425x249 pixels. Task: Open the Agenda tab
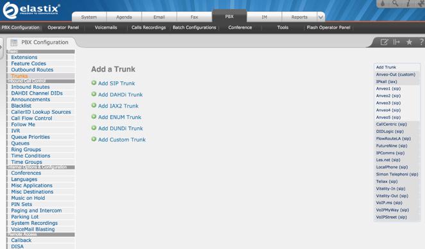point(124,17)
